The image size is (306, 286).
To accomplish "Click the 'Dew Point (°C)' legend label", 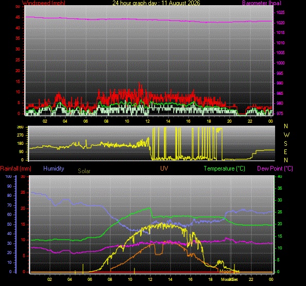I will coord(275,169).
